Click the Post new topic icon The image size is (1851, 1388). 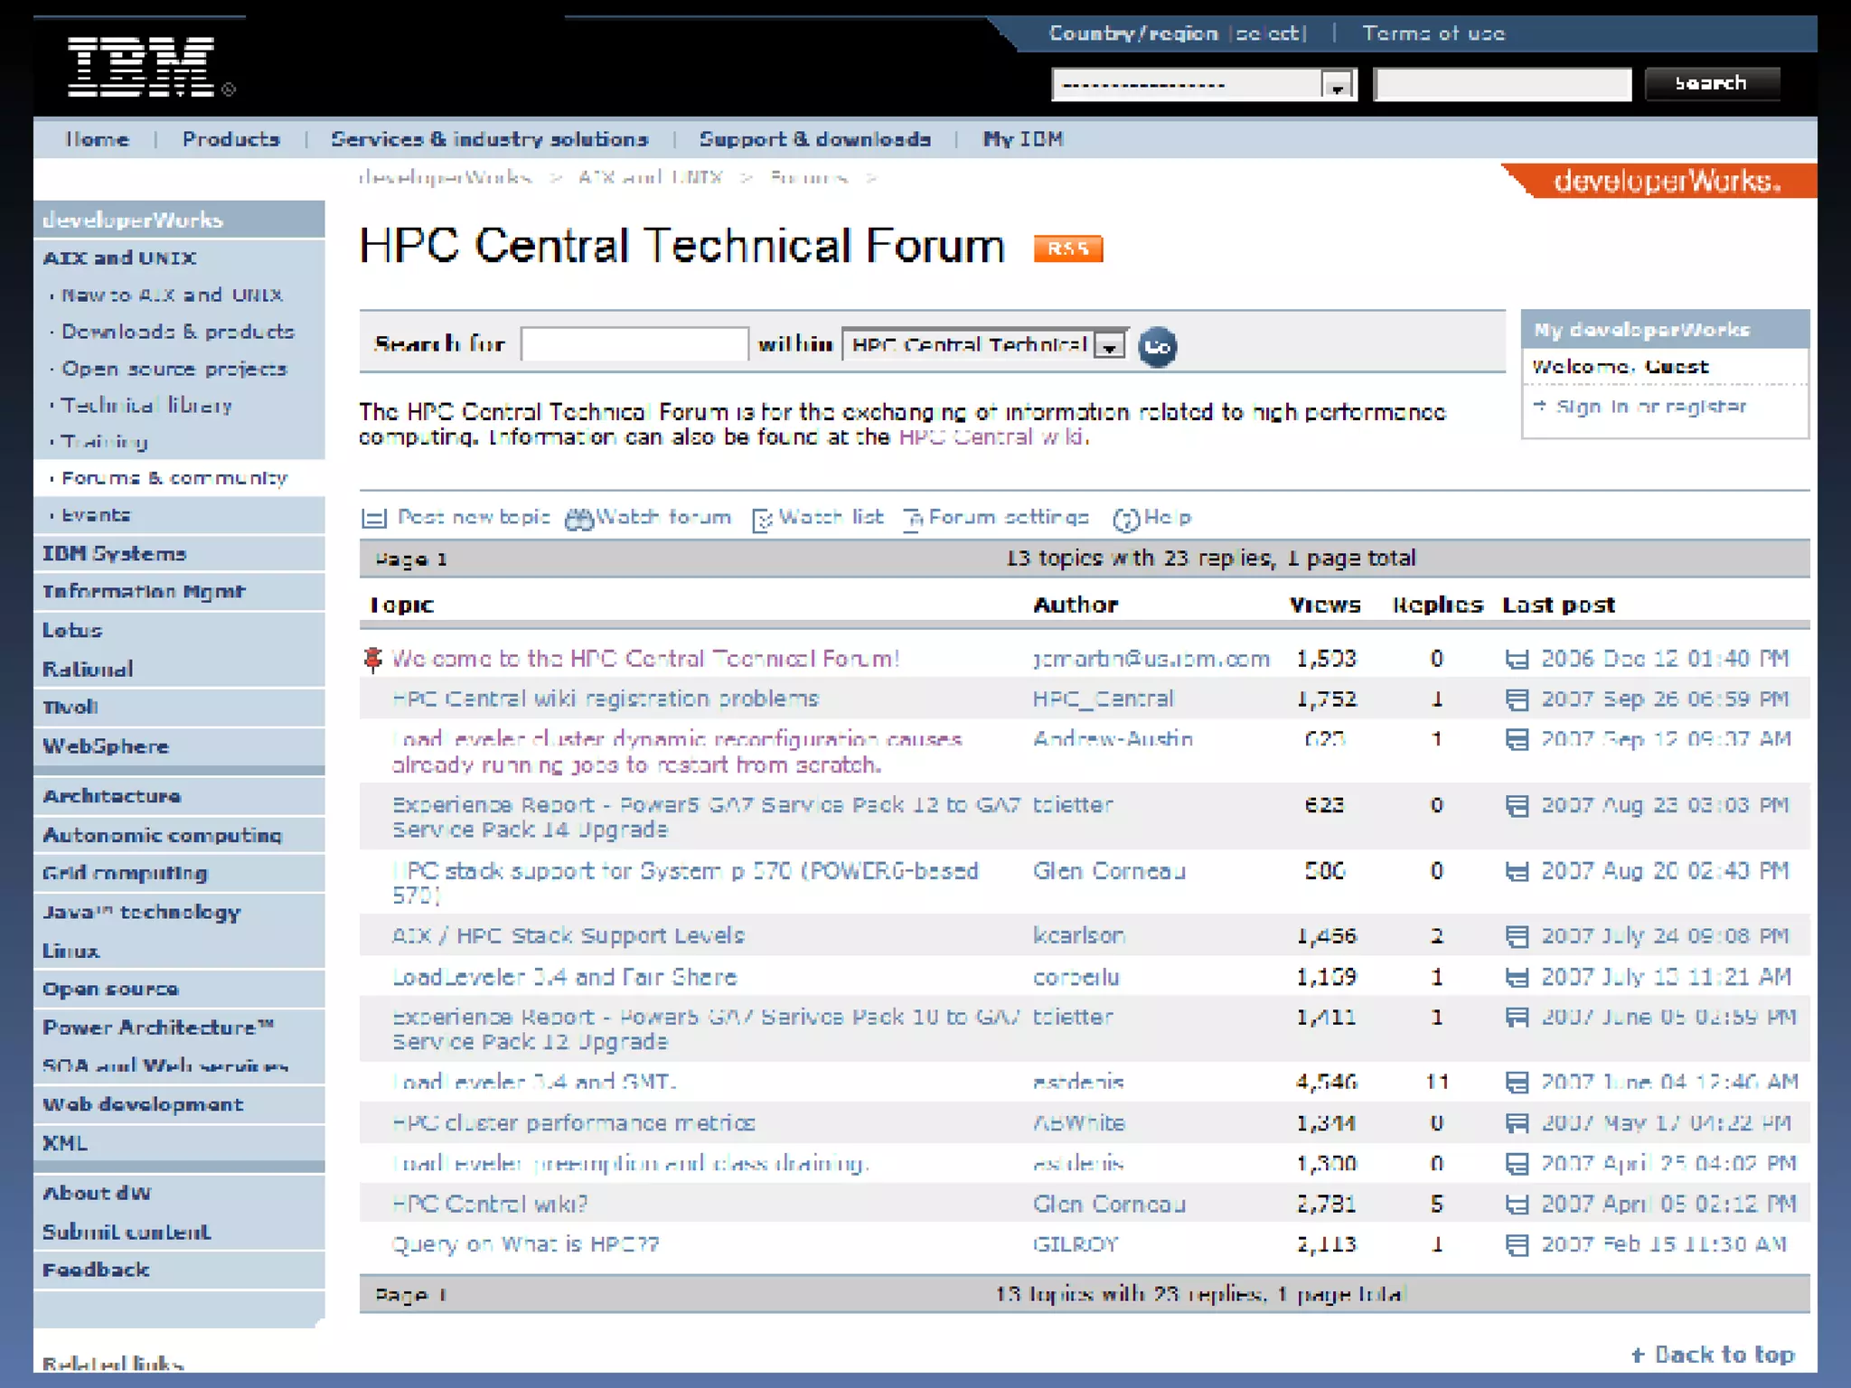coord(373,519)
